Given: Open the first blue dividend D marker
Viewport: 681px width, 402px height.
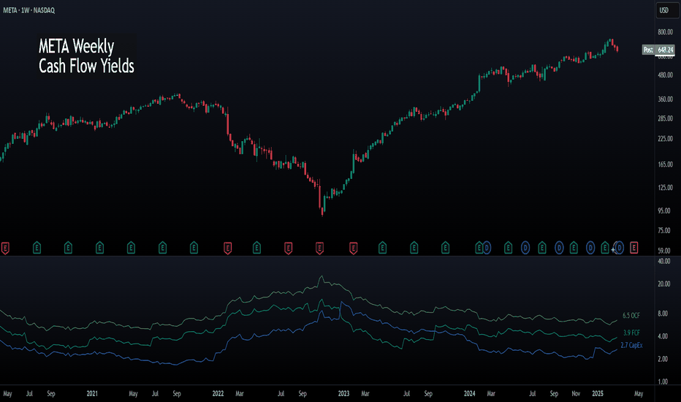Looking at the screenshot, I should point(487,249).
